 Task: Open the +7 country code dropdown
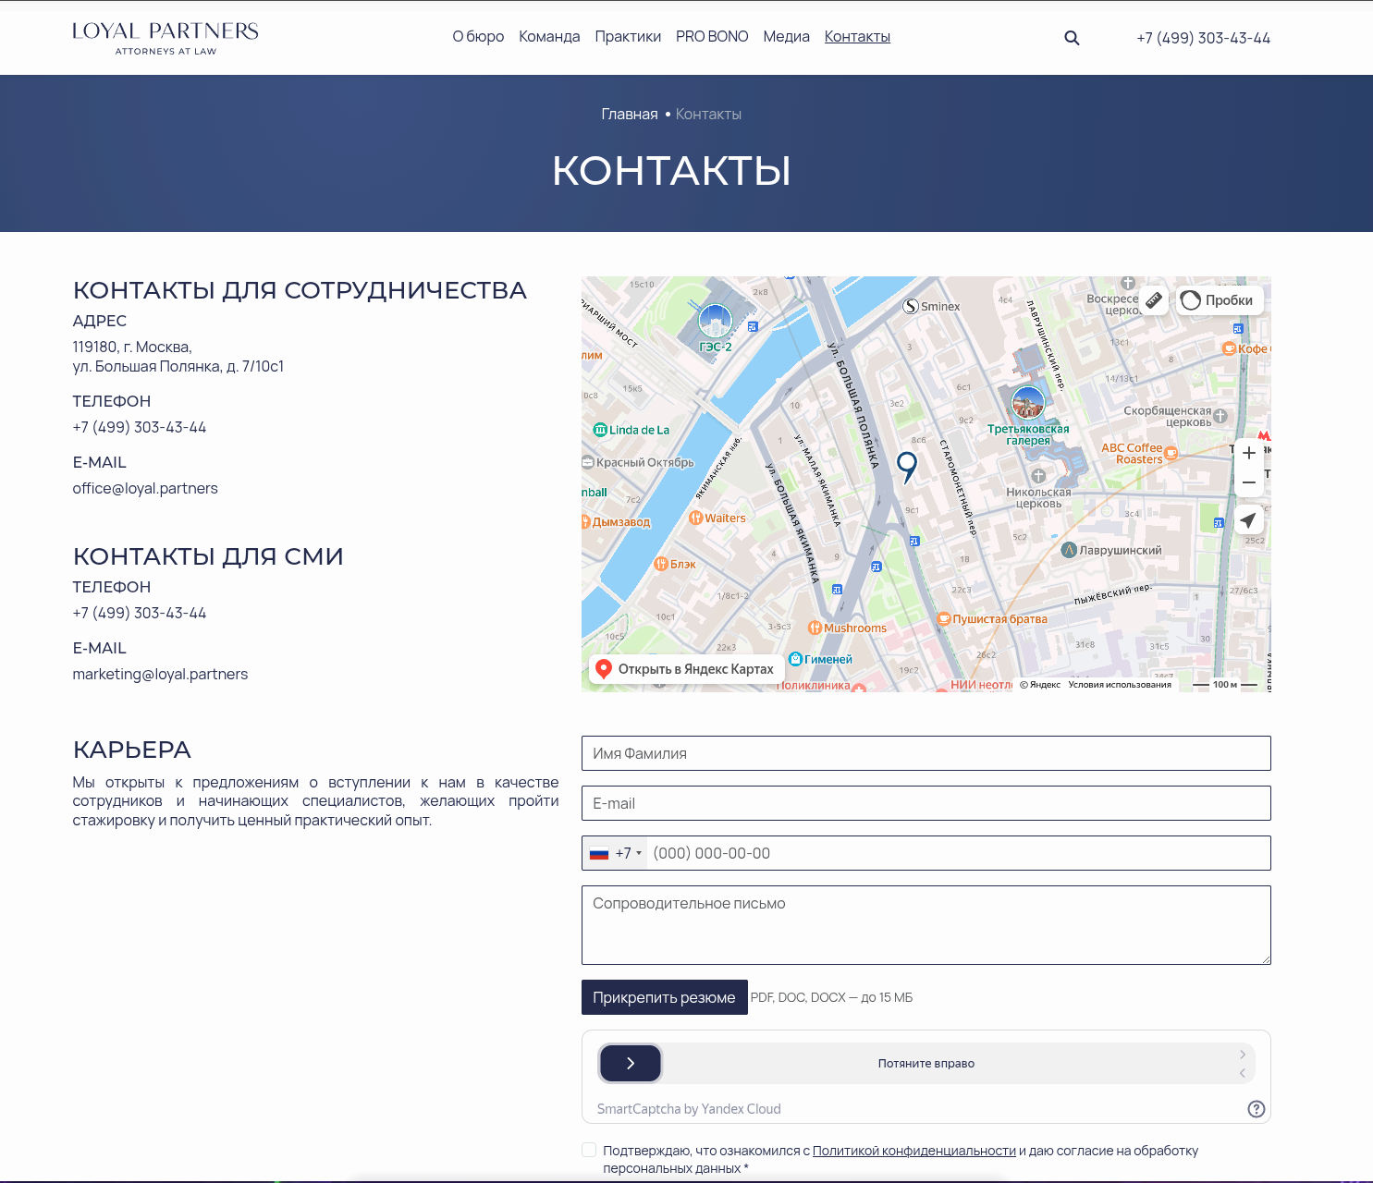click(x=617, y=853)
